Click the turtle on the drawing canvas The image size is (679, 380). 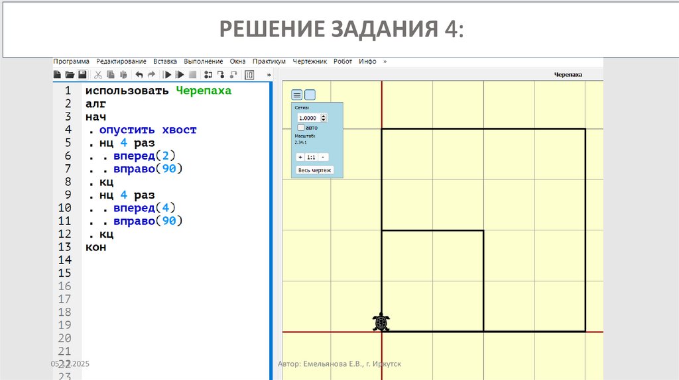tap(381, 322)
